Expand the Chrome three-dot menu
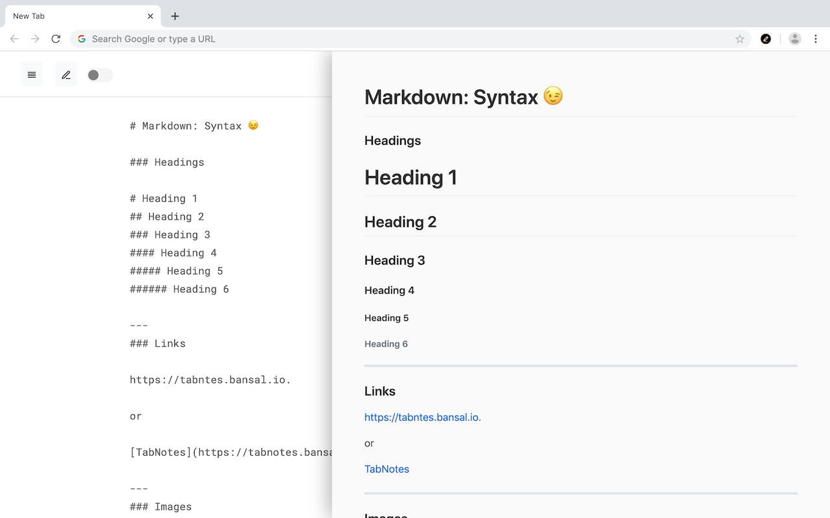This screenshot has height=518, width=830. tap(816, 39)
